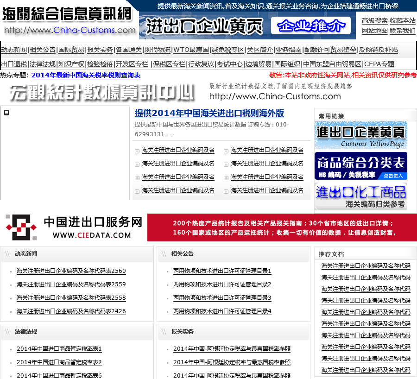The width and height of the screenshot is (417, 379).
Task: Open 联系我们 link
Action: pos(402,31)
